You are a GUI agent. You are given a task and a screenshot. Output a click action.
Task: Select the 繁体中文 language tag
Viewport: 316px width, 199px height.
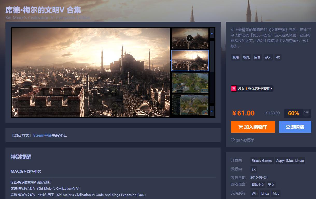[x=258, y=185]
